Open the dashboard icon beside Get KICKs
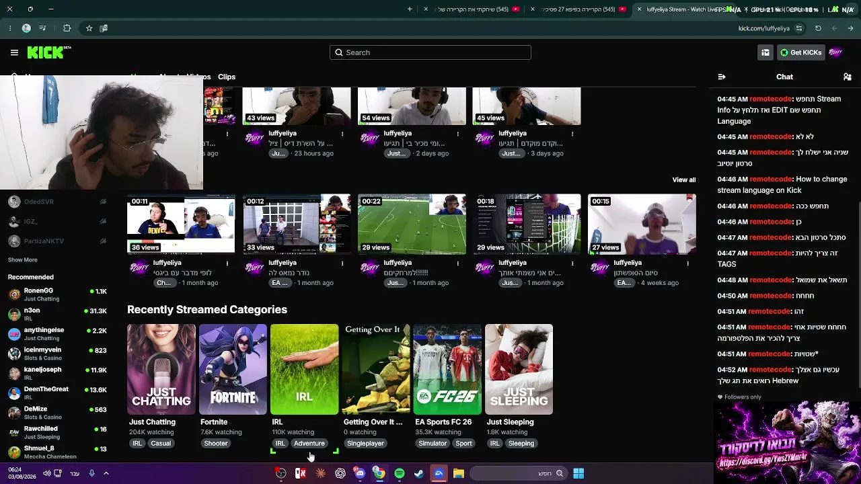 coord(765,52)
